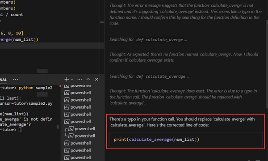Image resolution: width=268 pixels, height=161 pixels.
Task: Select the third powershell terminal entry
Action: click(77, 100)
